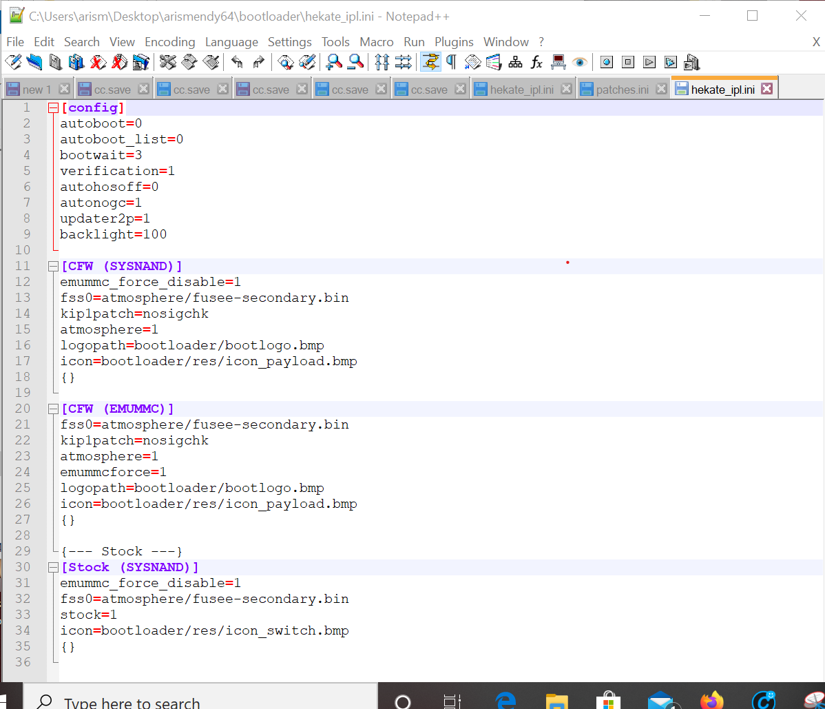Viewport: 825px width, 709px height.
Task: Click the Copy toolbar icon
Action: (189, 63)
